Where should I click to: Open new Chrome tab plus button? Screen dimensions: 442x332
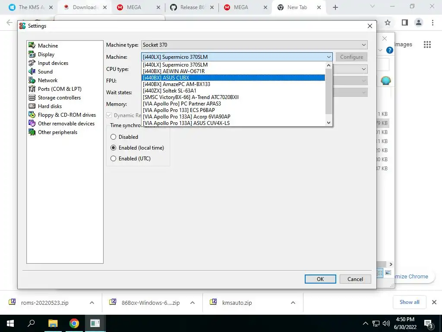(335, 7)
